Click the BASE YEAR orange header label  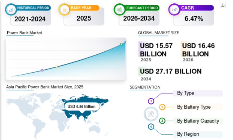pyautogui.click(x=81, y=8)
